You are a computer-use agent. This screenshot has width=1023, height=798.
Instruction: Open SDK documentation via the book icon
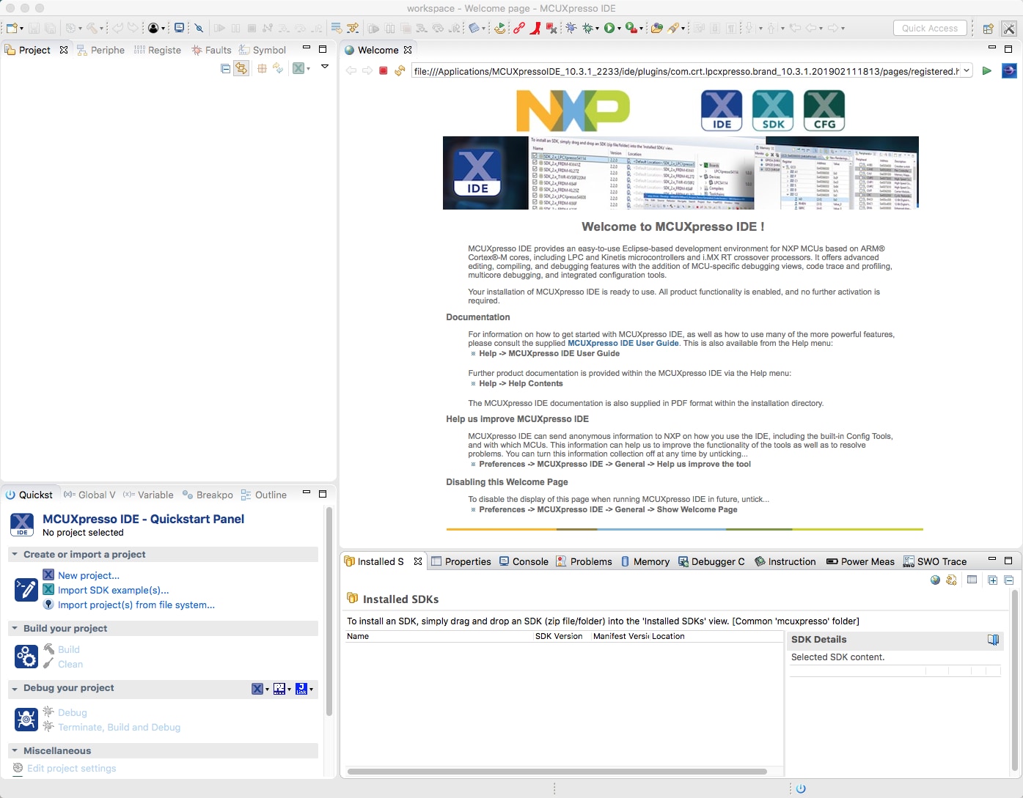pyautogui.click(x=994, y=640)
